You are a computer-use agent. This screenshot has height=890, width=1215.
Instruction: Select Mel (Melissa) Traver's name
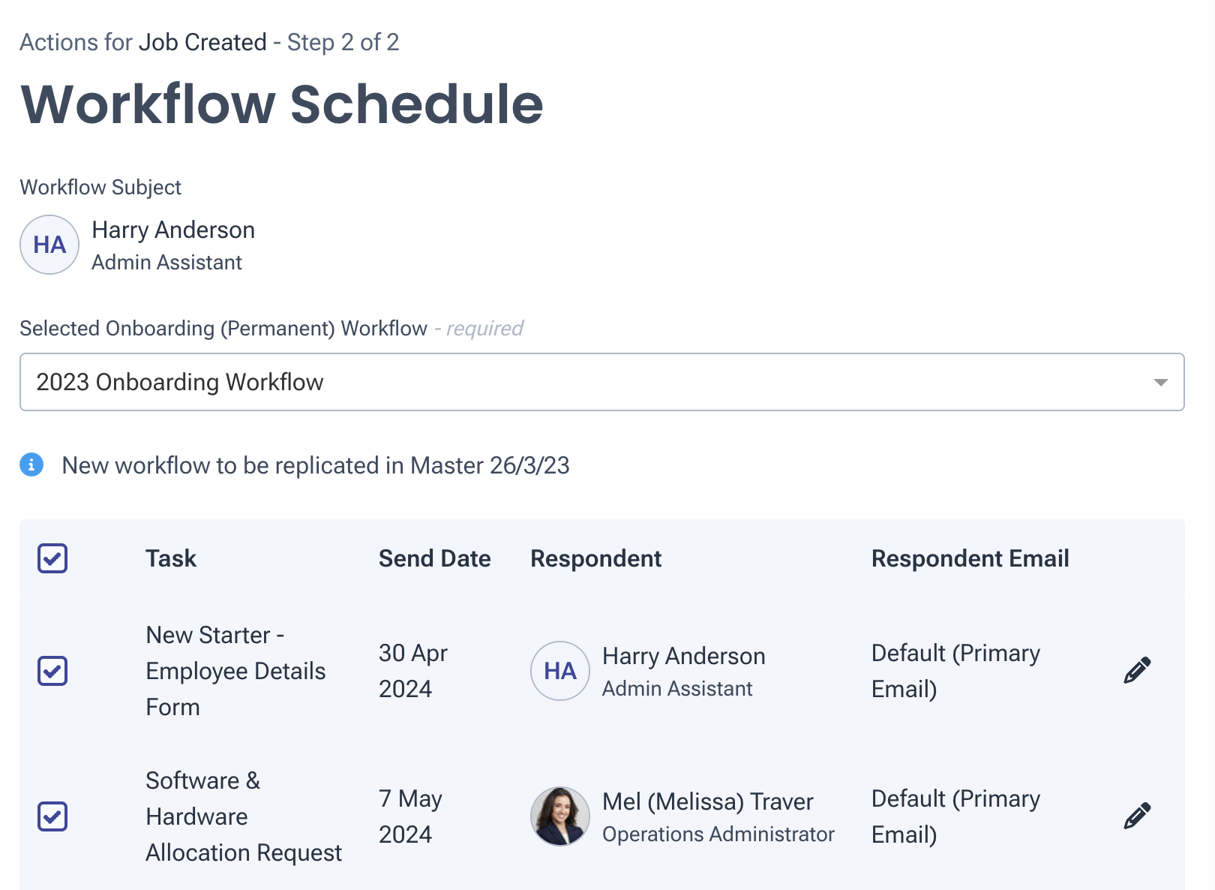(x=708, y=801)
